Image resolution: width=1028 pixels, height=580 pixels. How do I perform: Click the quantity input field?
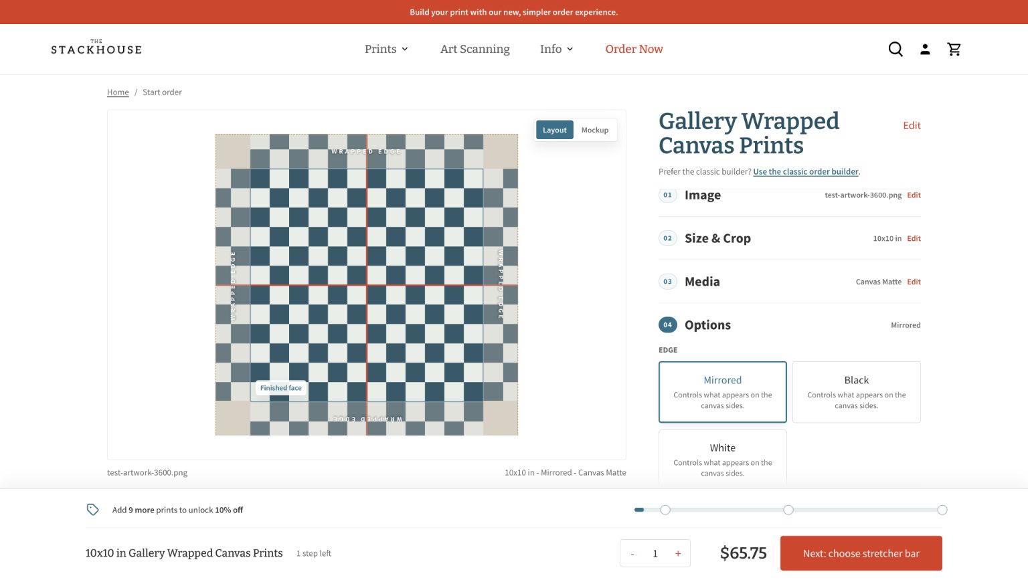tap(655, 553)
